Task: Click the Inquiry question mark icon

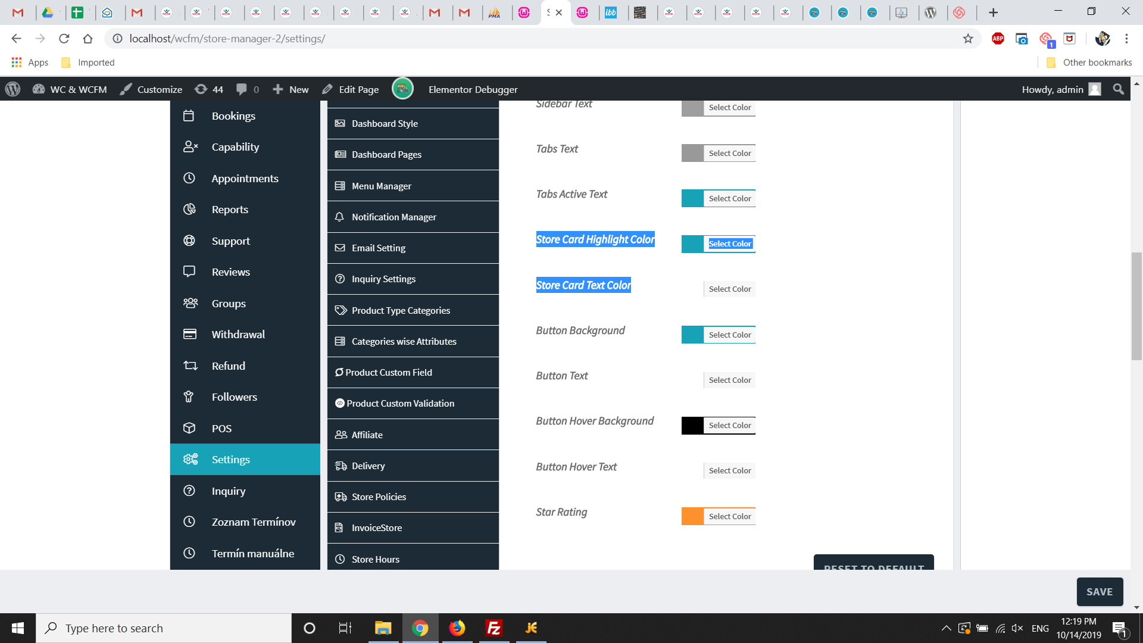Action: tap(189, 491)
